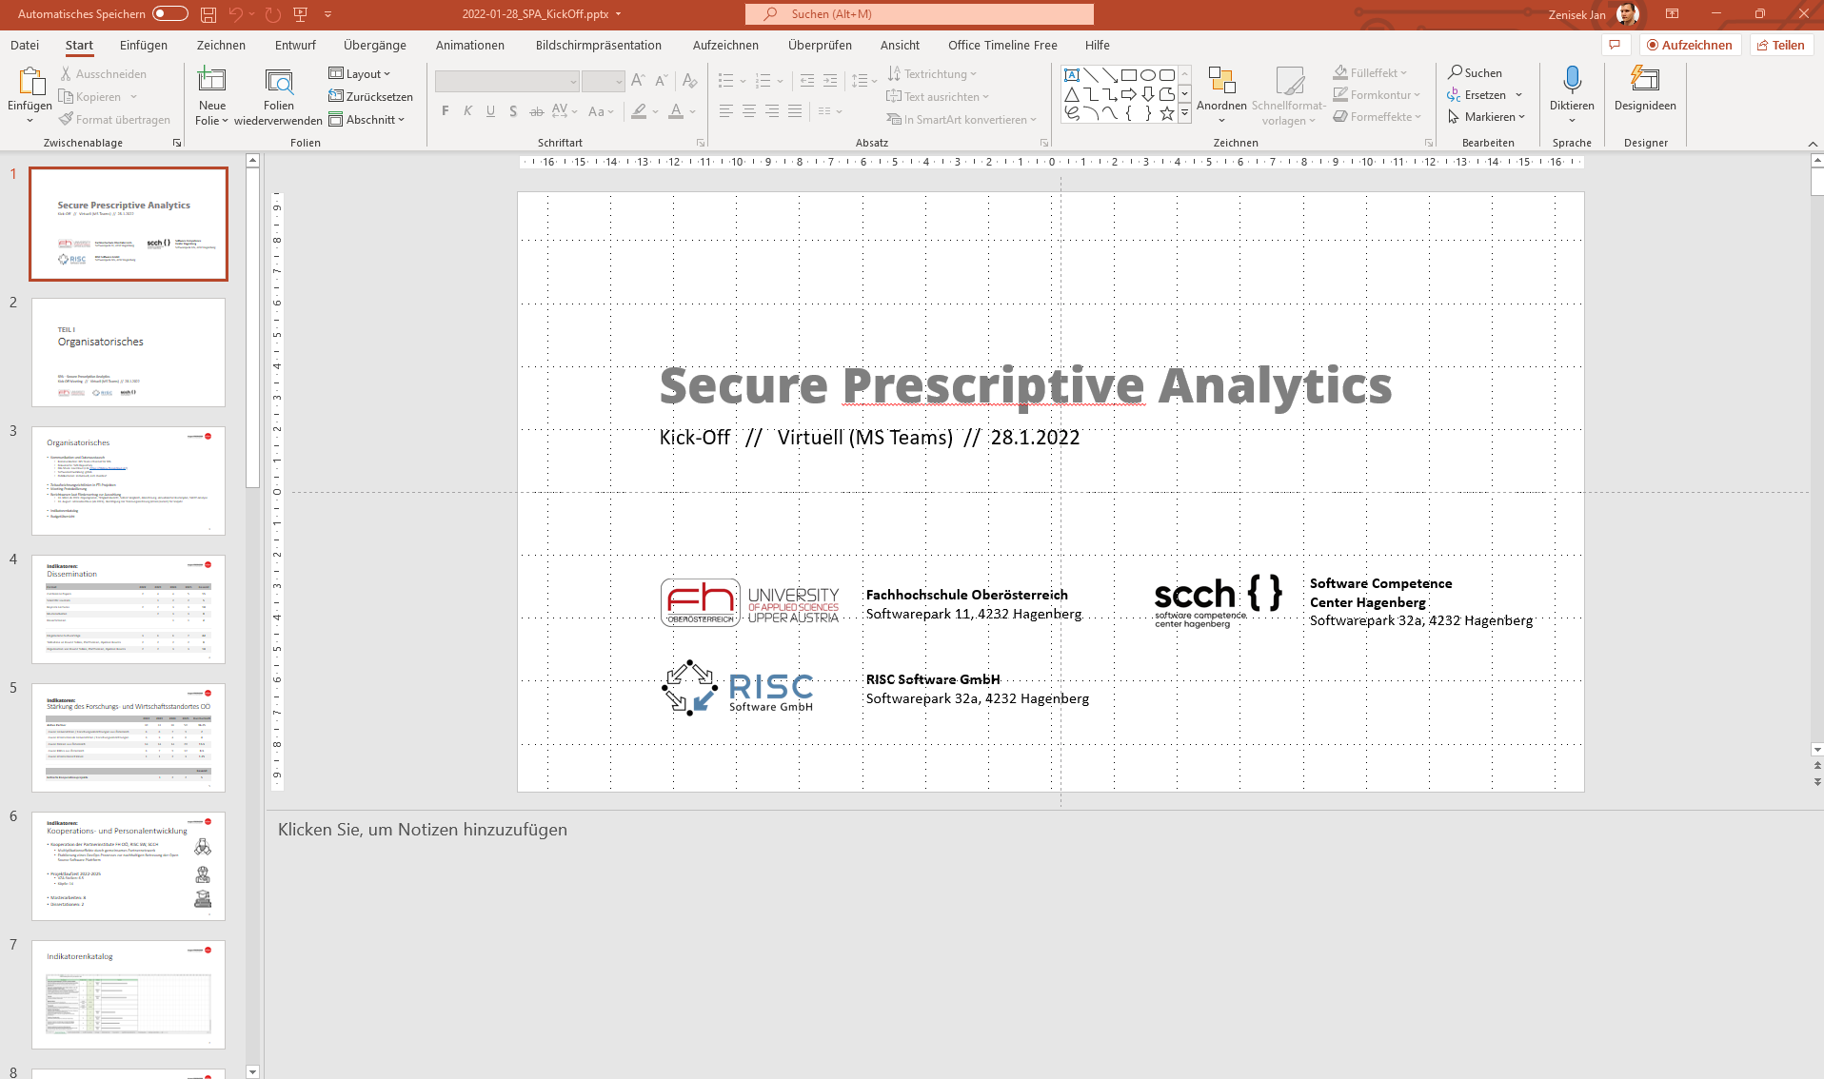
Task: Toggle Automatisches Speichern switch
Action: coord(170,13)
